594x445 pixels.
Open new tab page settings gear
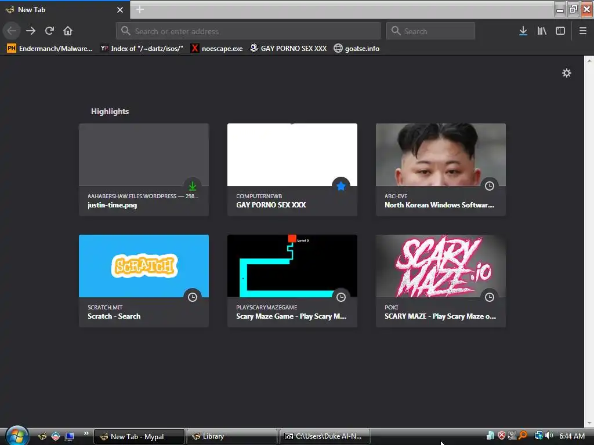click(566, 73)
